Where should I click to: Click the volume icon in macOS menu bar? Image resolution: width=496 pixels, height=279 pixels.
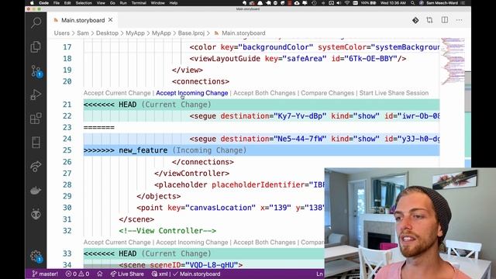[339, 3]
